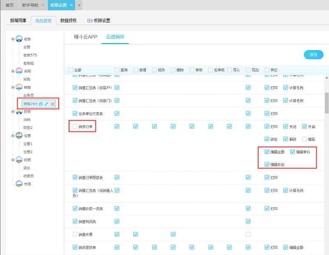Click the 市场 role avatar icon
The width and height of the screenshot is (329, 255).
click(x=19, y=184)
